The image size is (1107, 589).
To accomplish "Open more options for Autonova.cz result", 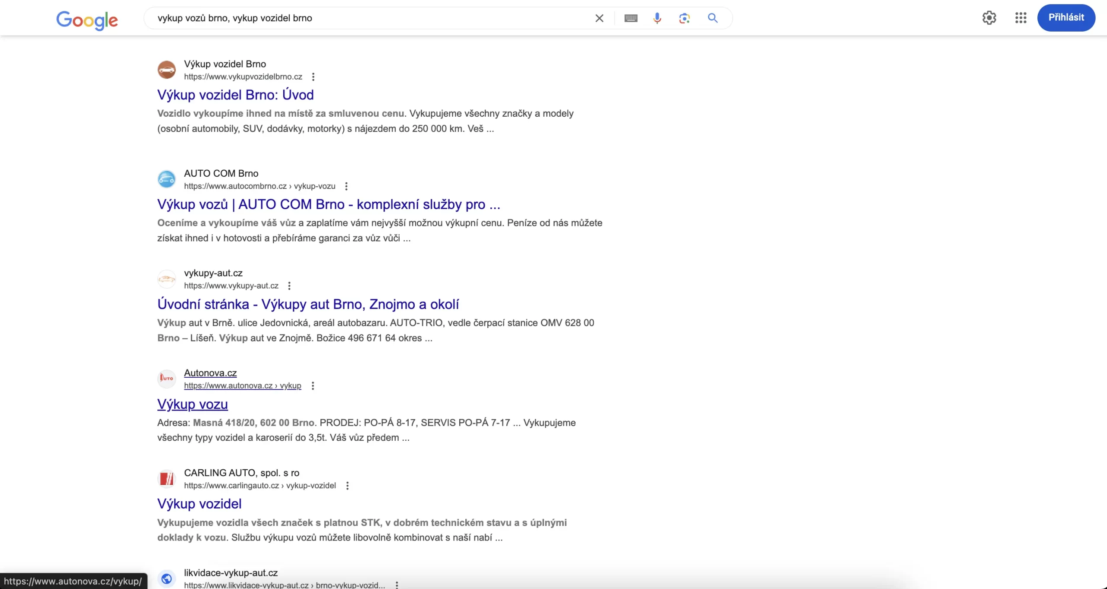I will [x=313, y=385].
